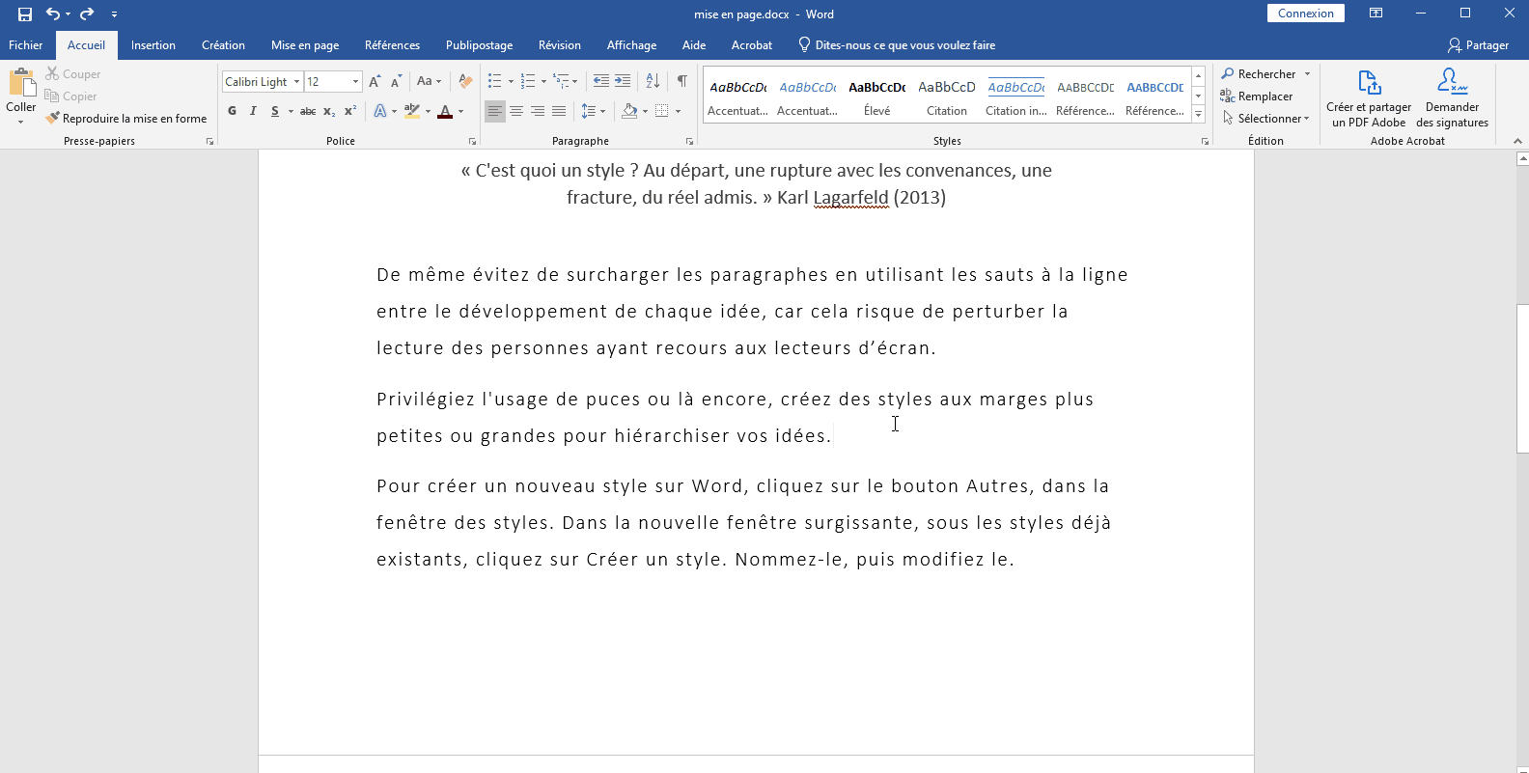This screenshot has height=773, width=1529.
Task: Collapse the ribbon with the chevron arrow
Action: (x=1517, y=141)
